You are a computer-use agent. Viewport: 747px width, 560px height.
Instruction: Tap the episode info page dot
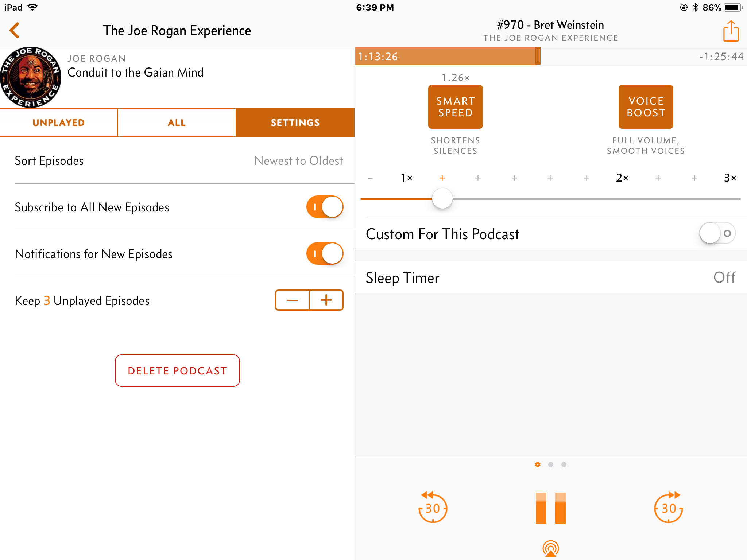[564, 464]
